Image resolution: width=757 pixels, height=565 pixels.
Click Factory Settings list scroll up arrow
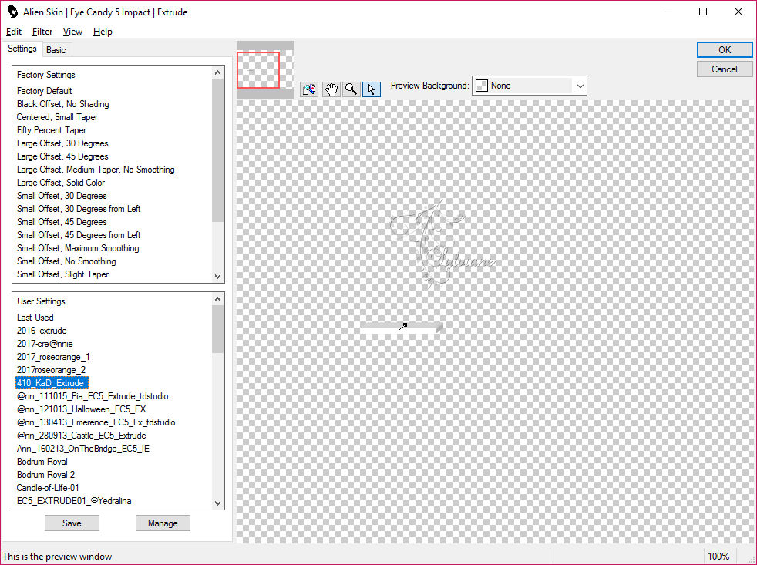(x=217, y=72)
